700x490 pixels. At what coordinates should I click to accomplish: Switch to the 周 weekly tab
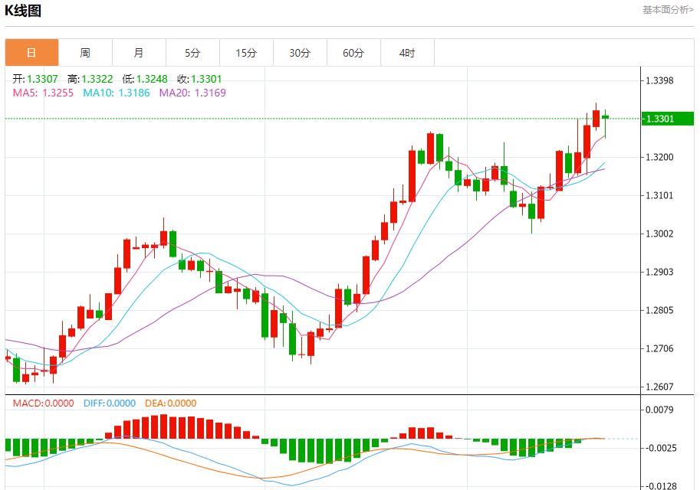pos(85,53)
